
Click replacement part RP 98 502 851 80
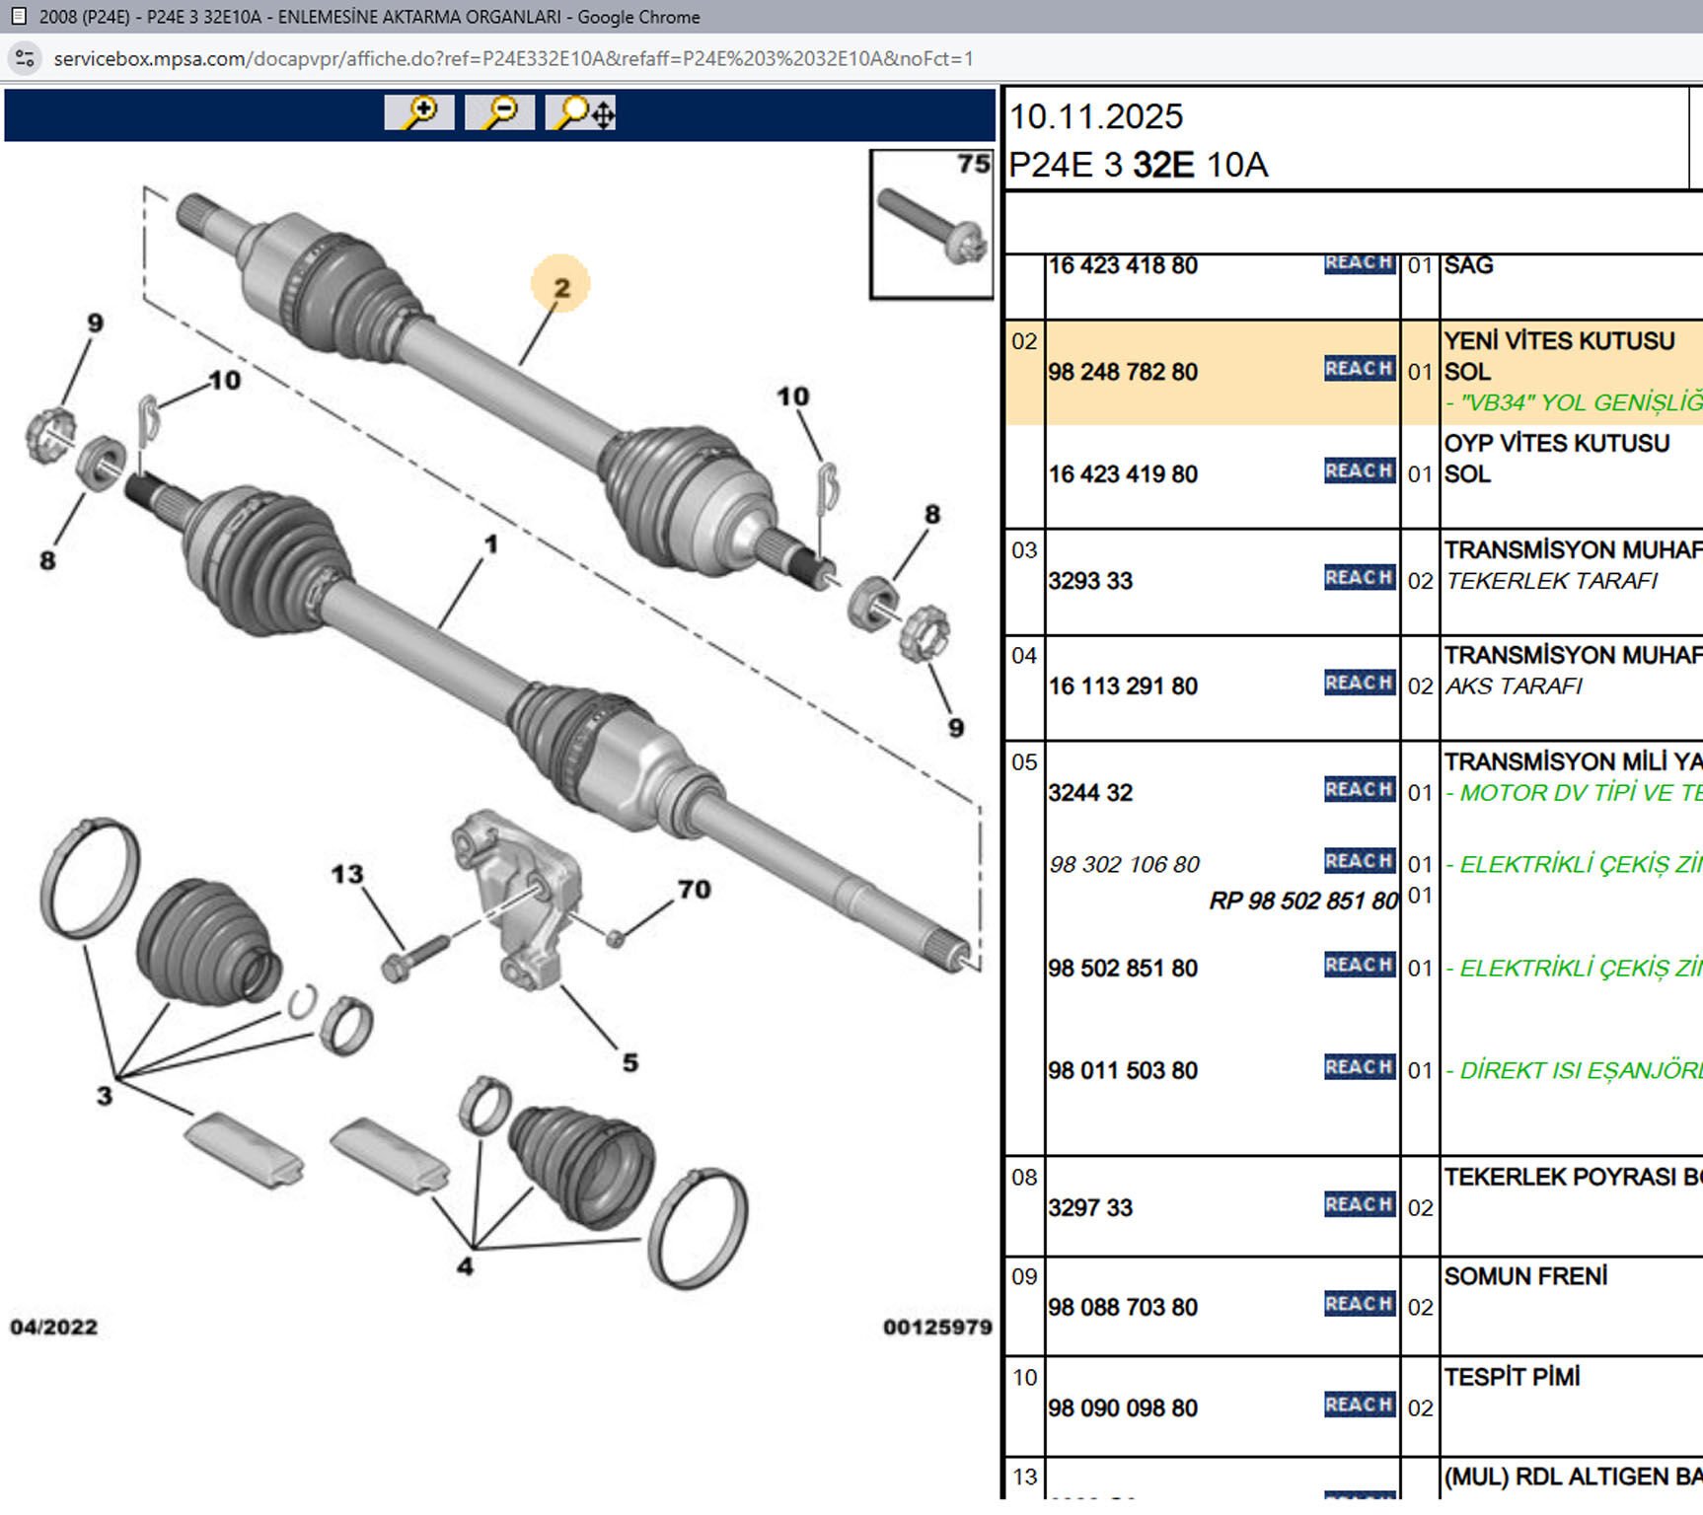1302,901
